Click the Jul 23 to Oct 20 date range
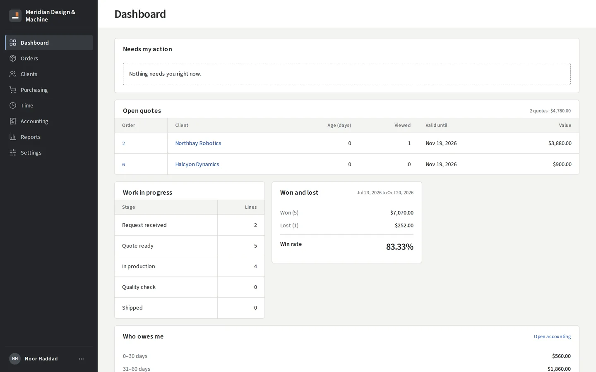Screen dimensions: 596x372 click(385, 193)
